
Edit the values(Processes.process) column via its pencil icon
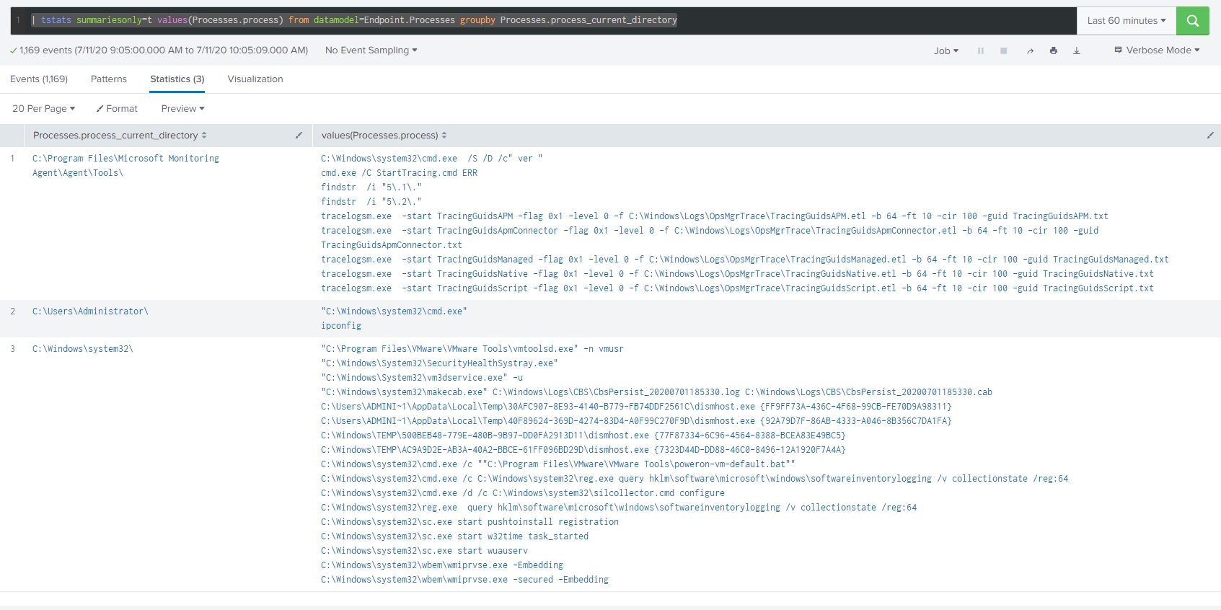1209,136
